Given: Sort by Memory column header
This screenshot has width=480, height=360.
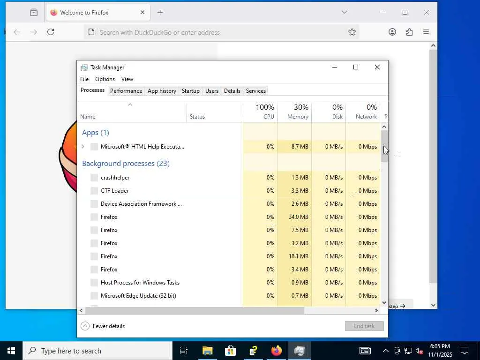Looking at the screenshot, I should click(294, 112).
